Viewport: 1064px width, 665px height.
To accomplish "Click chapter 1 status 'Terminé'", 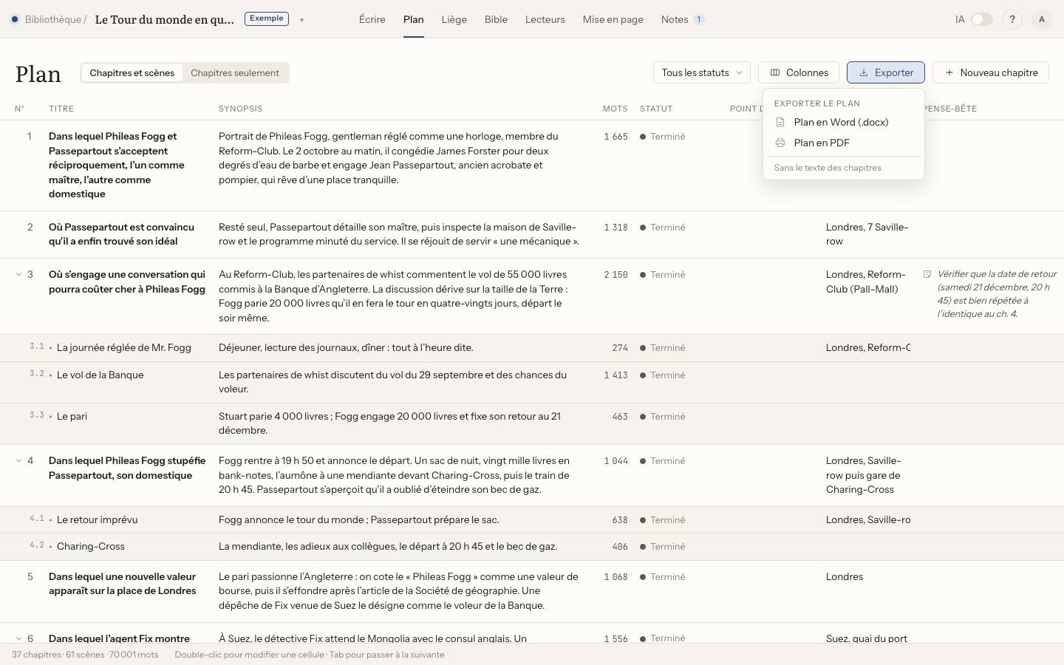I will (663, 137).
